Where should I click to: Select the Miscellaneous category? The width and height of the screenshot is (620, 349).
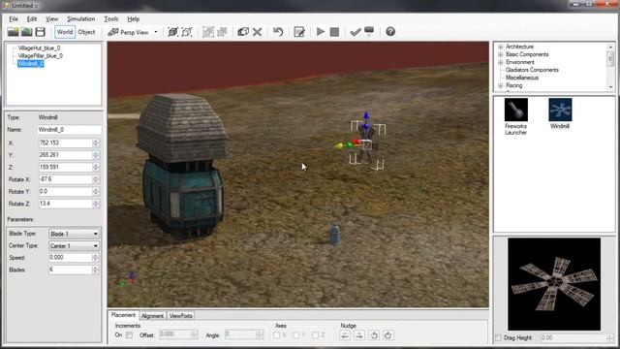522,78
